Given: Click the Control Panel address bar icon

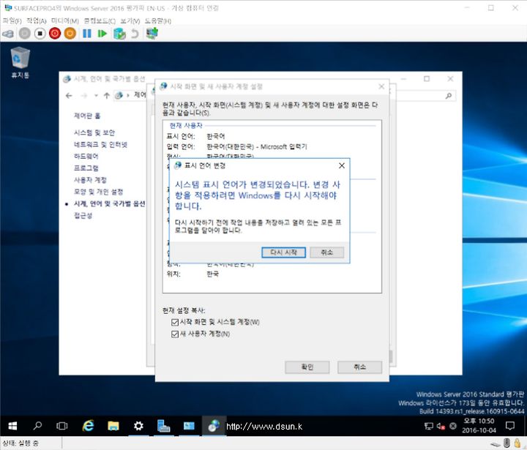Looking at the screenshot, I should 119,96.
